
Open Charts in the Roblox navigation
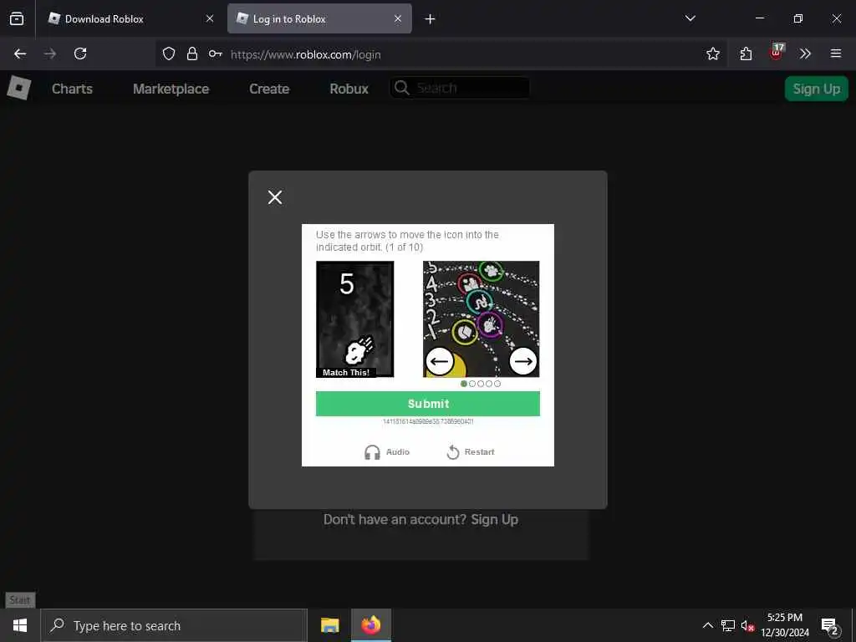pos(72,89)
